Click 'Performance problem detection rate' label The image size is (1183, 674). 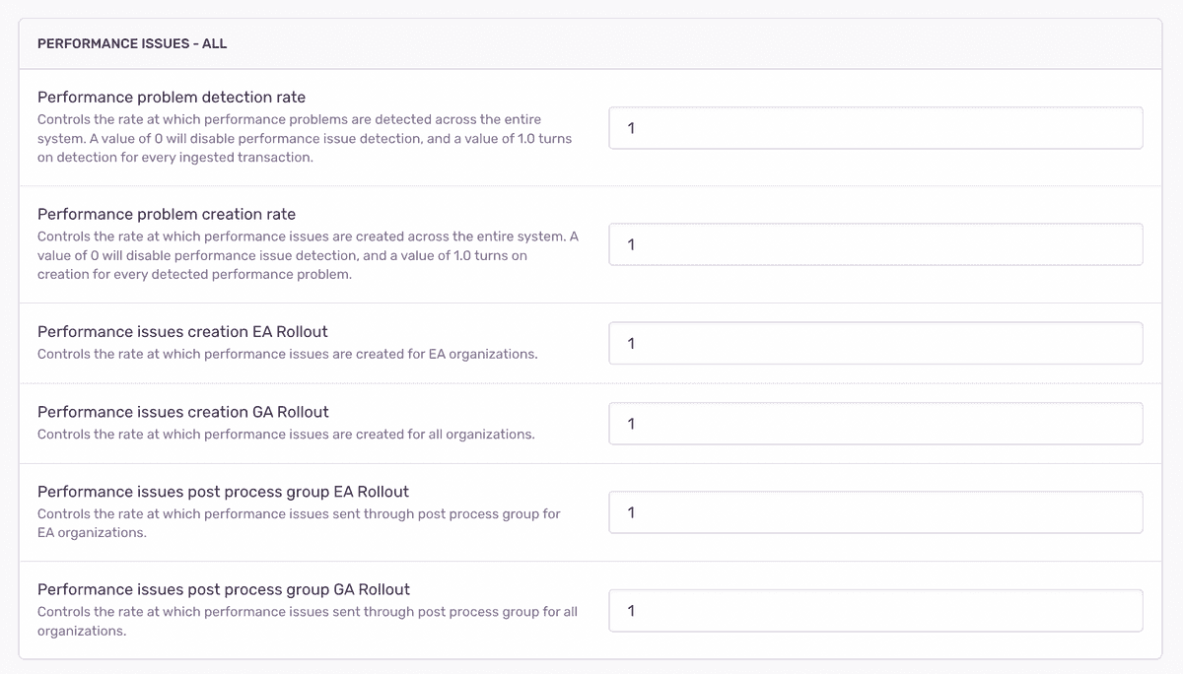point(172,98)
